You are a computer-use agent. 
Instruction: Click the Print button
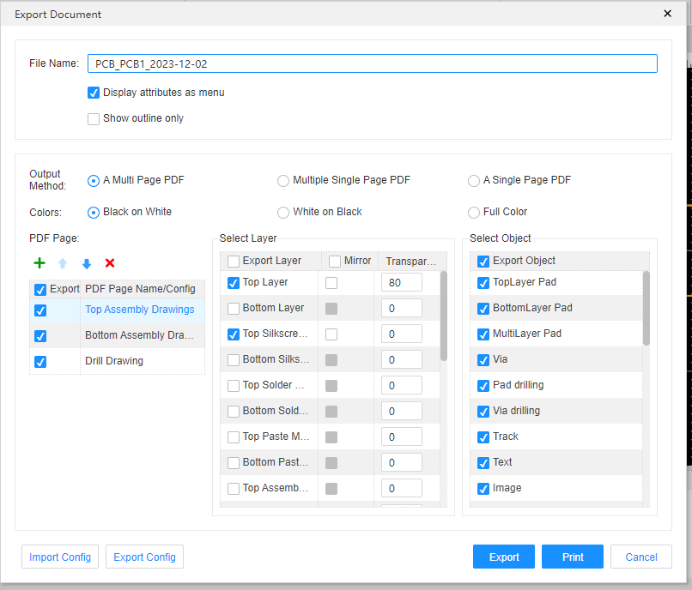tap(573, 557)
